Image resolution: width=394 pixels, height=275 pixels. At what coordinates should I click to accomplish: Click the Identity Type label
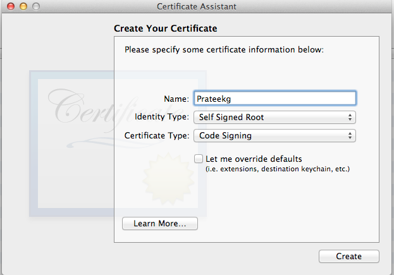point(162,118)
